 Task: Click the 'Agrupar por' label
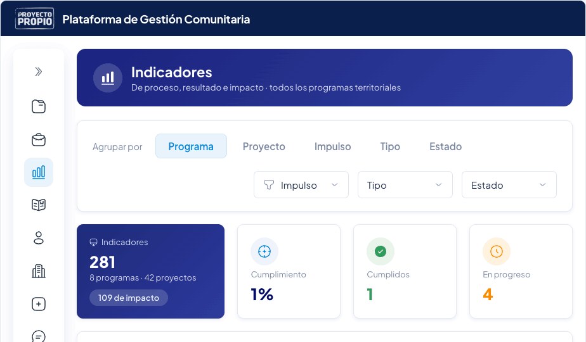[x=117, y=147]
